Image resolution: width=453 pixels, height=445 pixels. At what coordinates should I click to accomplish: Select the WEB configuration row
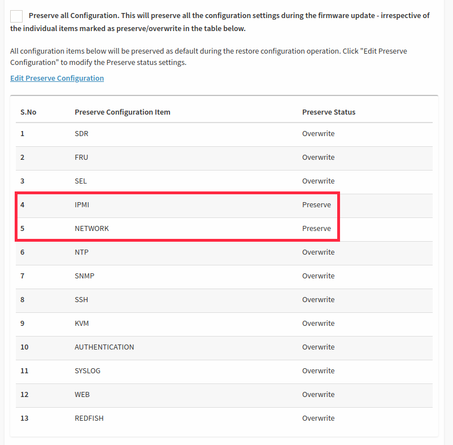tap(224, 395)
